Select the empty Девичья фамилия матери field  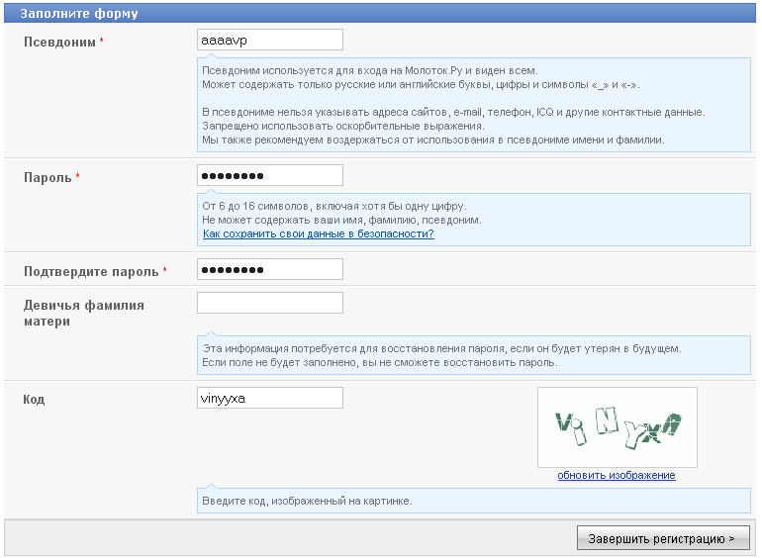pyautogui.click(x=270, y=303)
